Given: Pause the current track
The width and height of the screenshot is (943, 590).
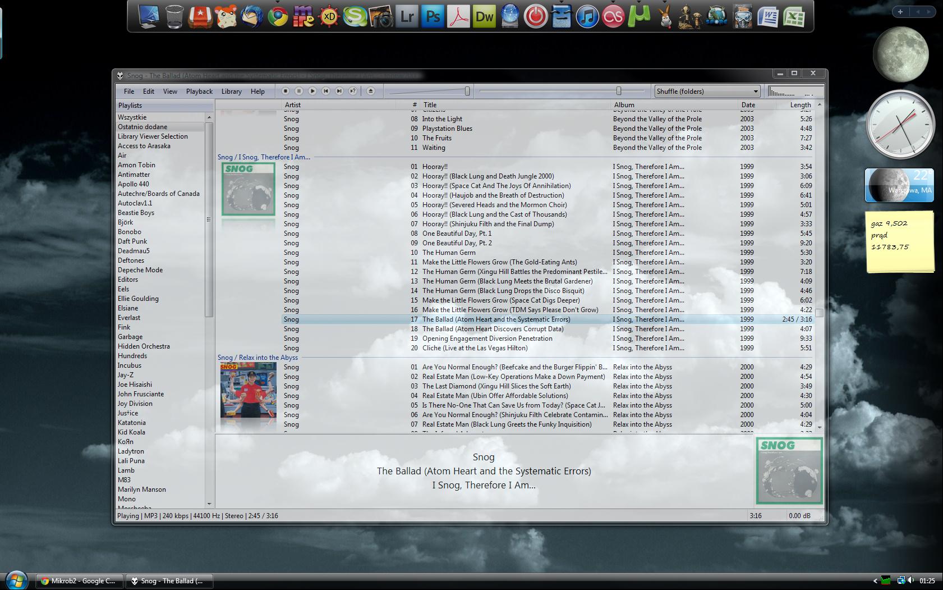Looking at the screenshot, I should point(298,91).
